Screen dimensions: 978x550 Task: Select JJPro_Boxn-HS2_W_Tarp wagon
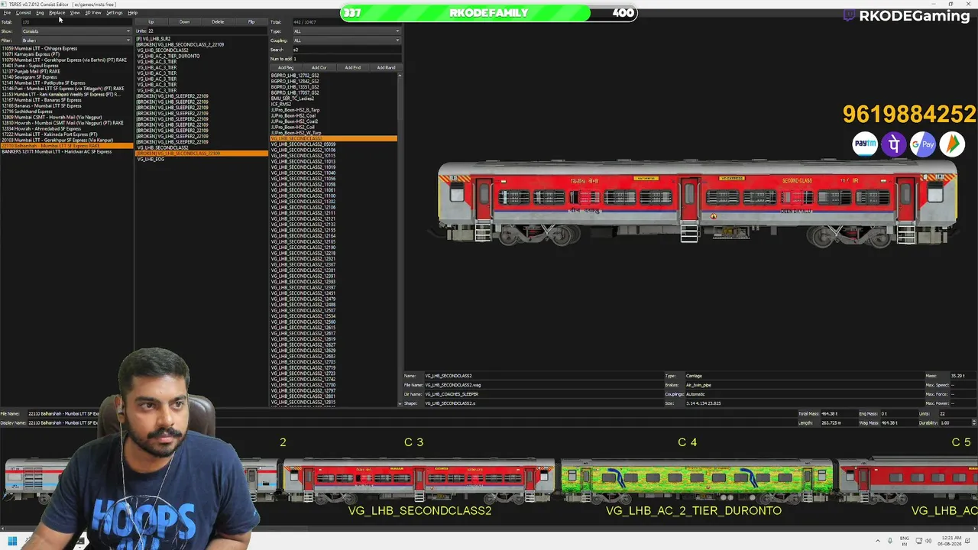(295, 133)
